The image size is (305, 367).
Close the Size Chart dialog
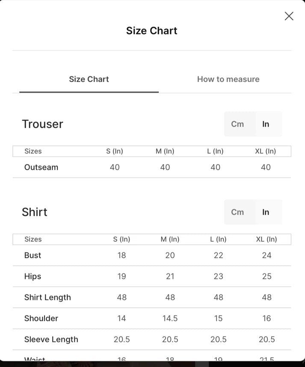289,16
